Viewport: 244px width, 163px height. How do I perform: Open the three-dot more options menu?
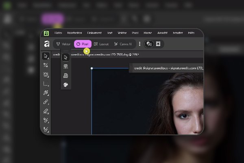[139, 44]
